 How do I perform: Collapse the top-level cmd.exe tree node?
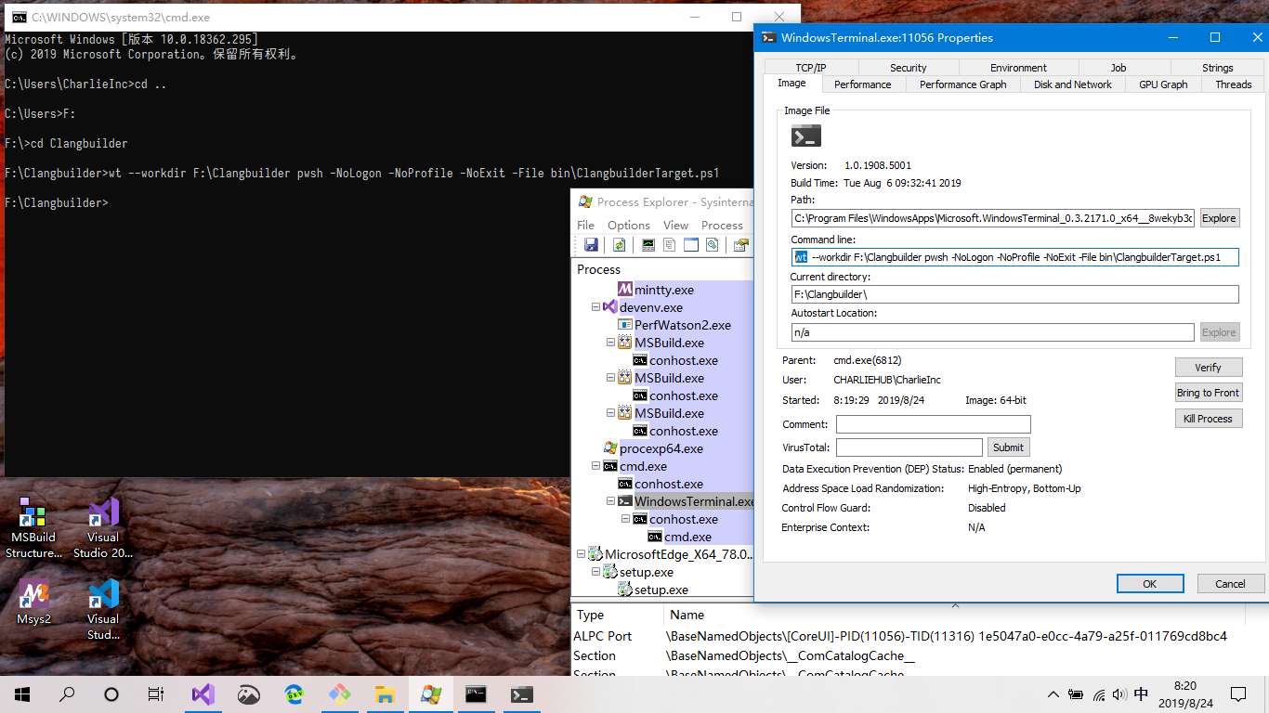[595, 466]
